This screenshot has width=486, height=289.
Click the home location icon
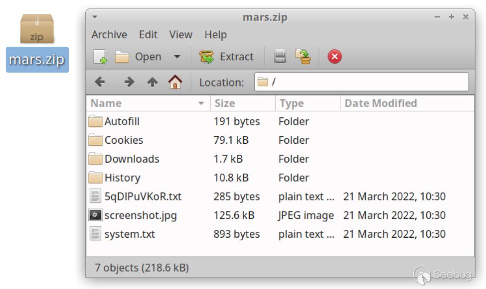coord(175,82)
